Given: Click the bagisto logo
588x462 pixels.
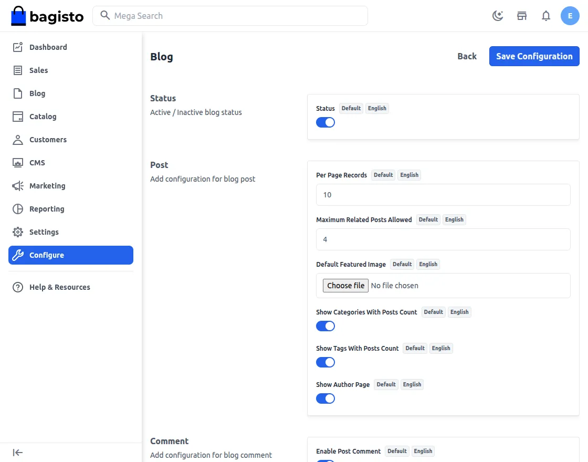Looking at the screenshot, I should click(47, 16).
